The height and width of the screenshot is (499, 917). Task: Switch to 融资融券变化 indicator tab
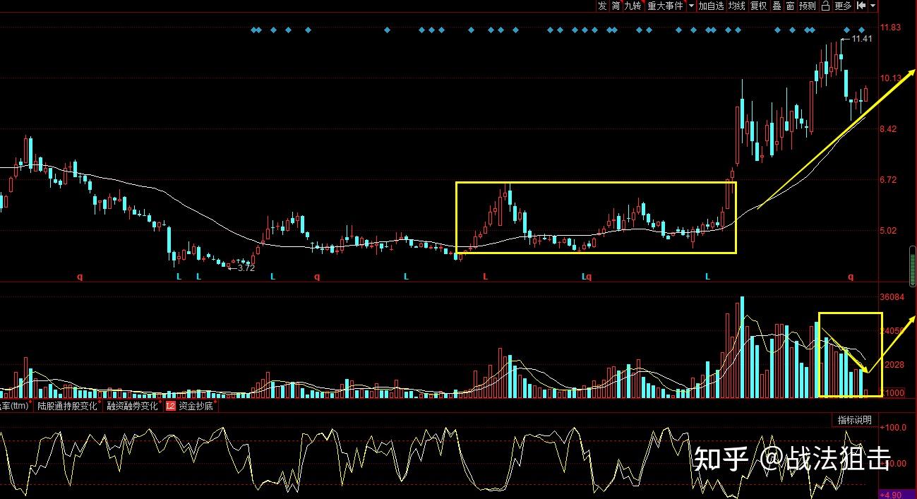tap(132, 406)
